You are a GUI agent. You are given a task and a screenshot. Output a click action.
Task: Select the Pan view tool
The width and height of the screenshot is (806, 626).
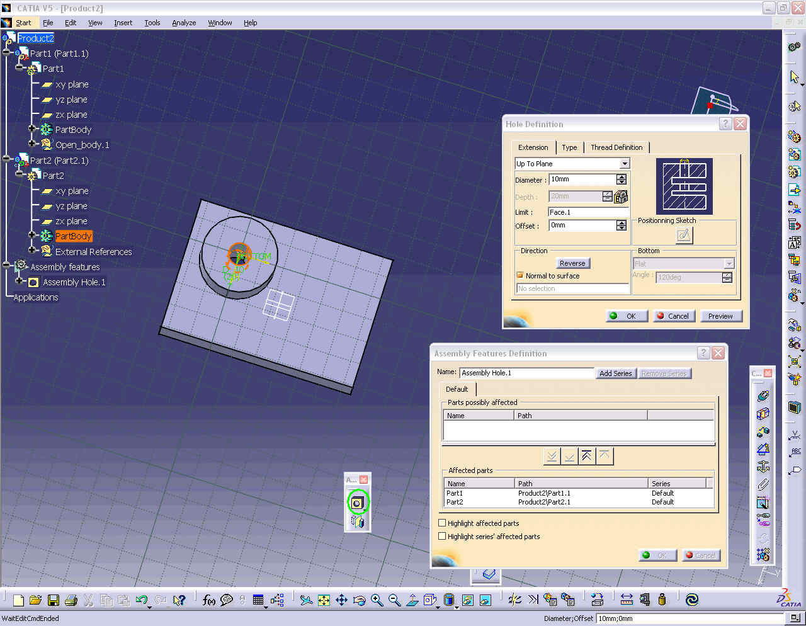click(x=341, y=600)
